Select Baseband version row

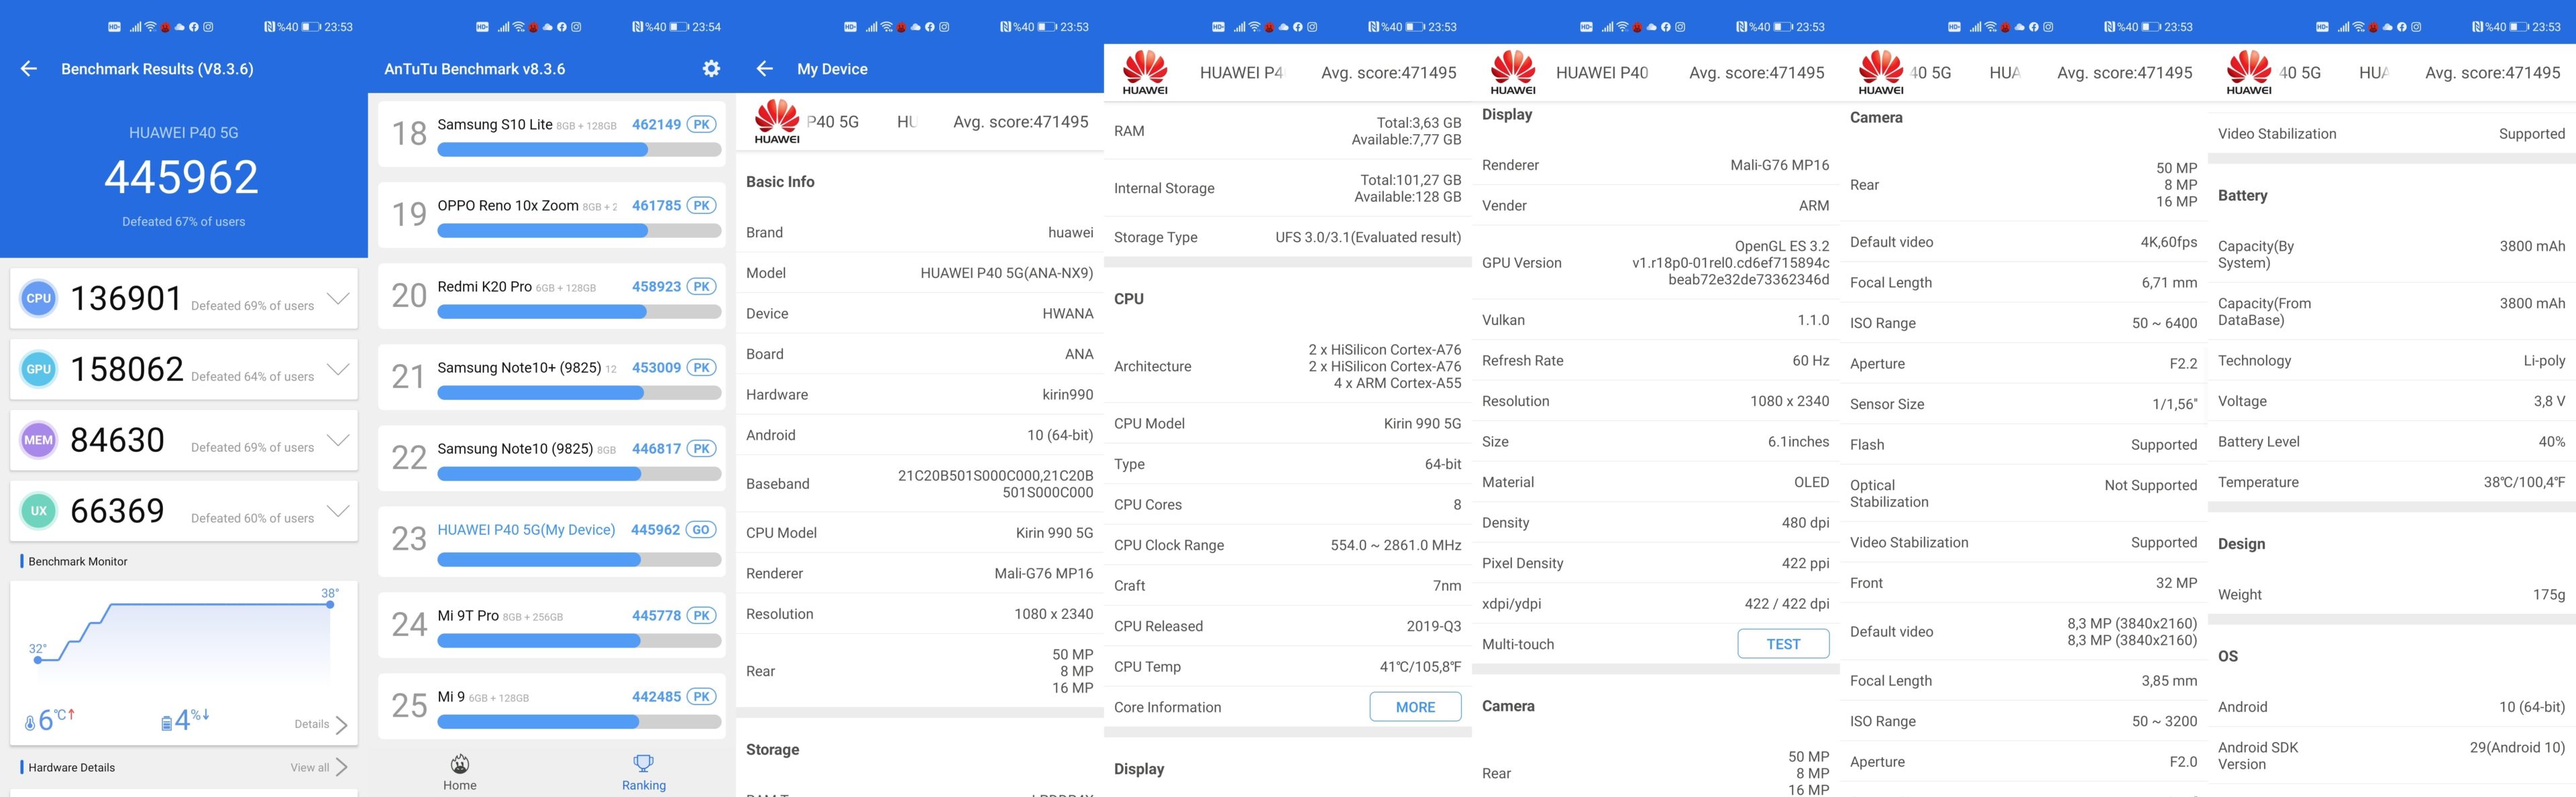coord(920,483)
